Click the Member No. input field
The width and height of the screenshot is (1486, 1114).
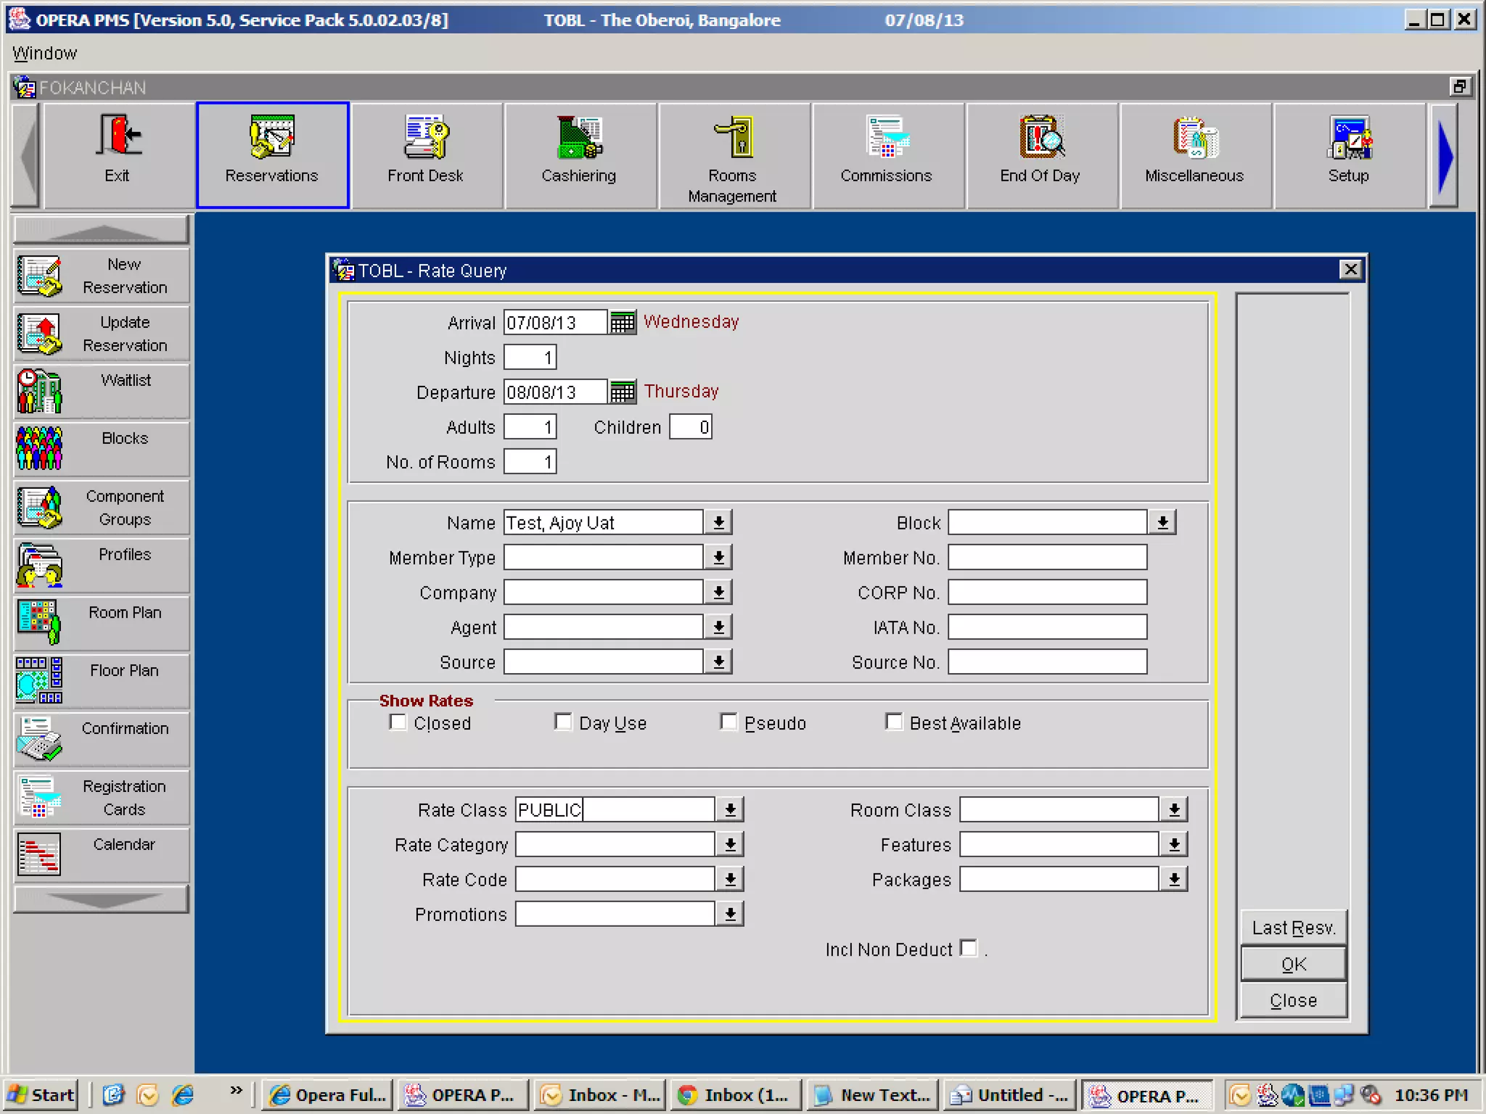1047,558
